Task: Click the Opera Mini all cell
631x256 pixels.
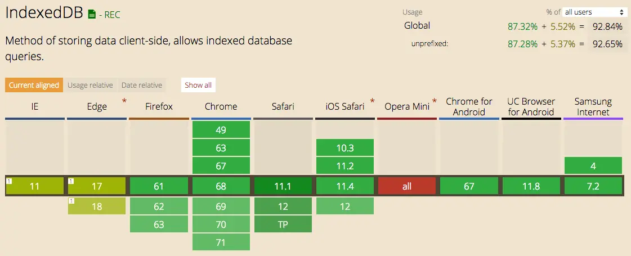Action: tap(407, 186)
